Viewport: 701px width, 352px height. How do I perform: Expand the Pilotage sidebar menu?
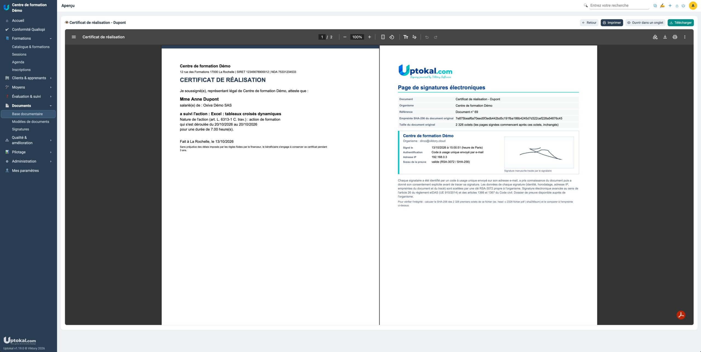(28, 152)
